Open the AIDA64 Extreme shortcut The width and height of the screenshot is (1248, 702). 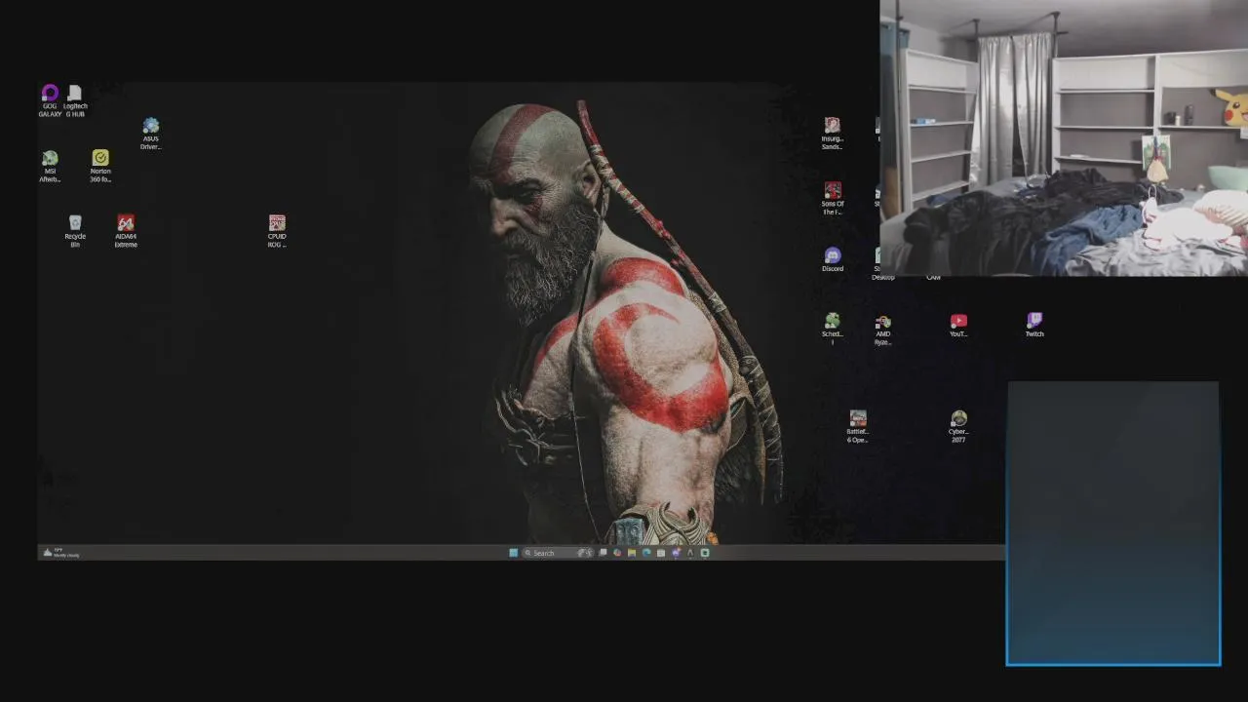(126, 231)
